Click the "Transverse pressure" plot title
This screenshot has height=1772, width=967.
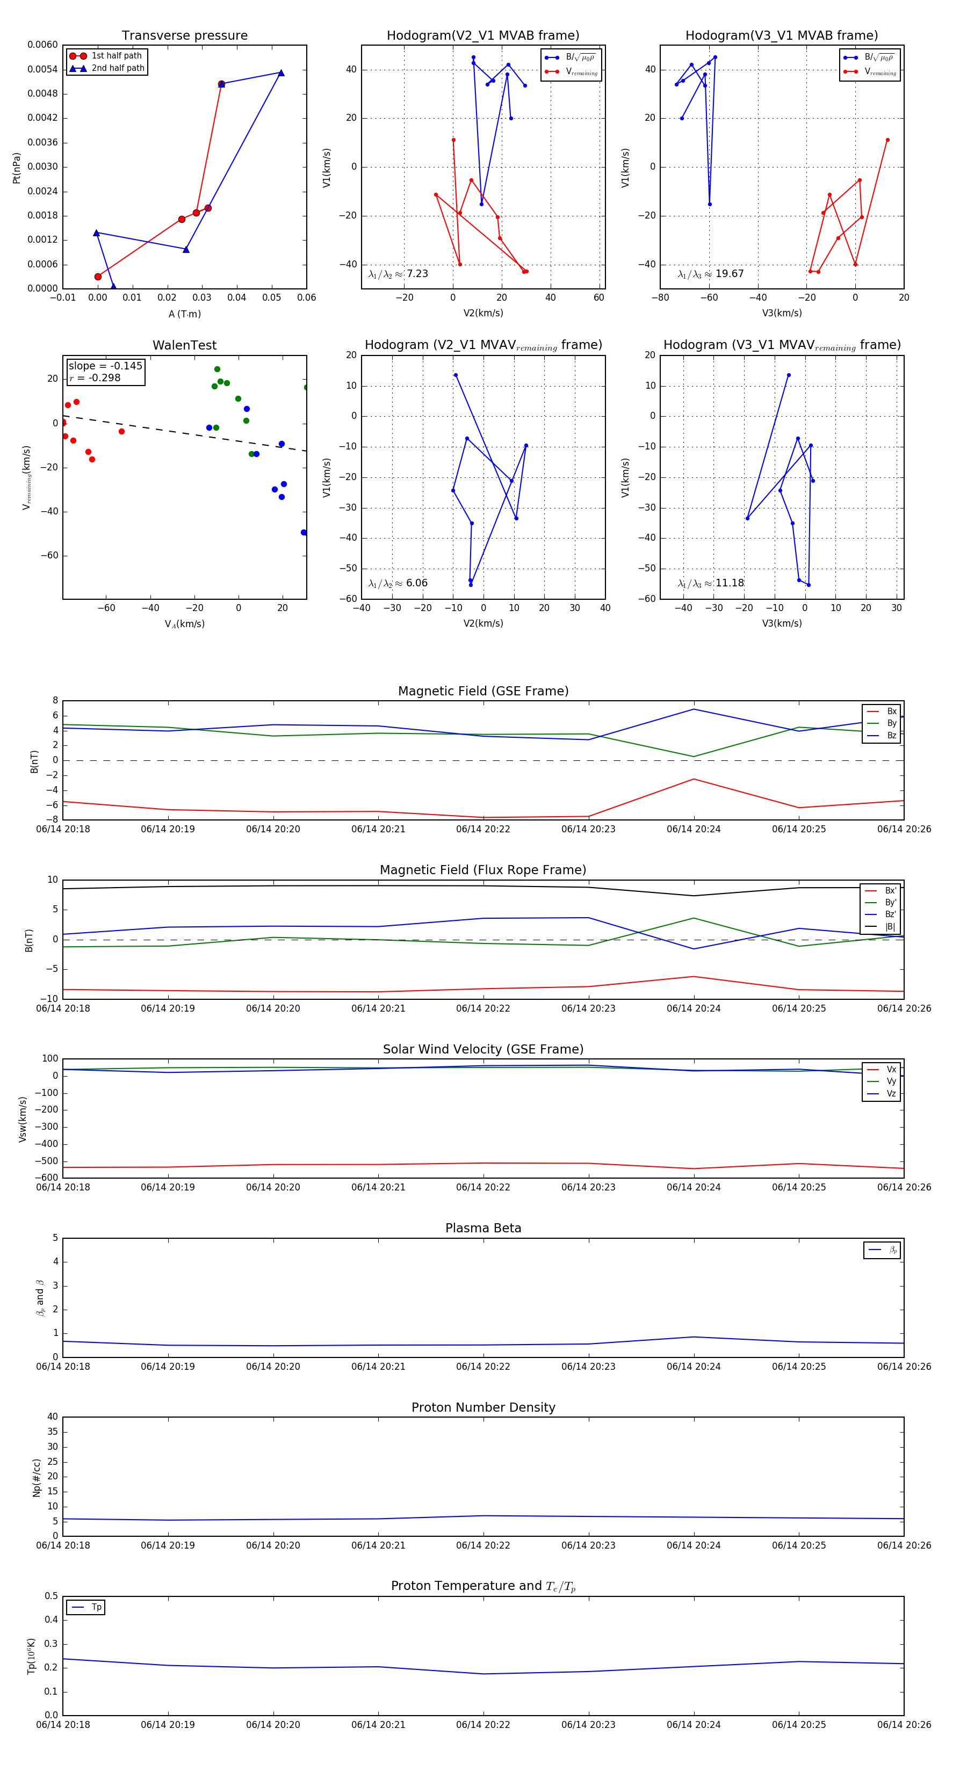tap(184, 36)
